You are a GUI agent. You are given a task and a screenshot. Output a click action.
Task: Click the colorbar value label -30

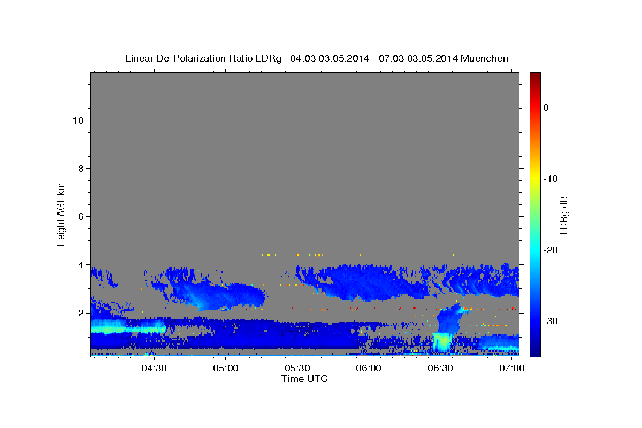tap(551, 321)
